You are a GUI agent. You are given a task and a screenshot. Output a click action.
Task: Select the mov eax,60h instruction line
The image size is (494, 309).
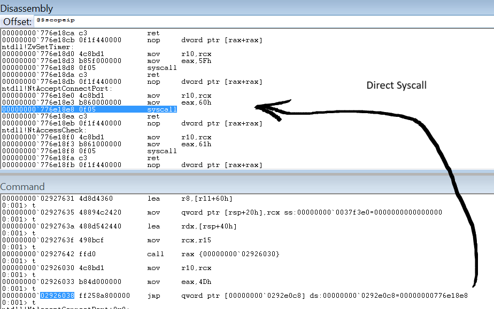[107, 102]
